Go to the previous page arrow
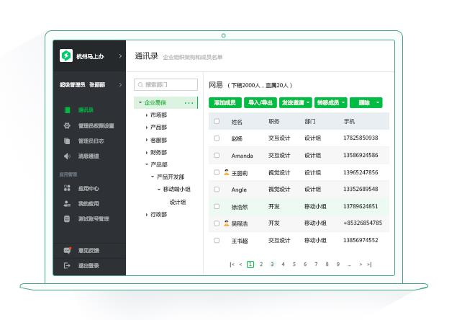462x320 pixels. click(x=241, y=265)
